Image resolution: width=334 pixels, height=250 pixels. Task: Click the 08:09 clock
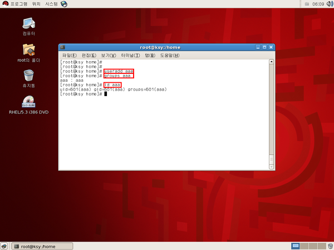(x=318, y=4)
